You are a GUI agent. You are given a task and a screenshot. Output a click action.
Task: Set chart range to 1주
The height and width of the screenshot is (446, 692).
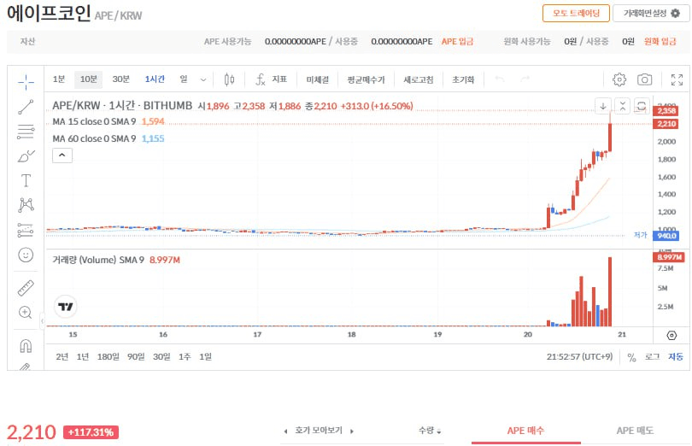tap(185, 356)
